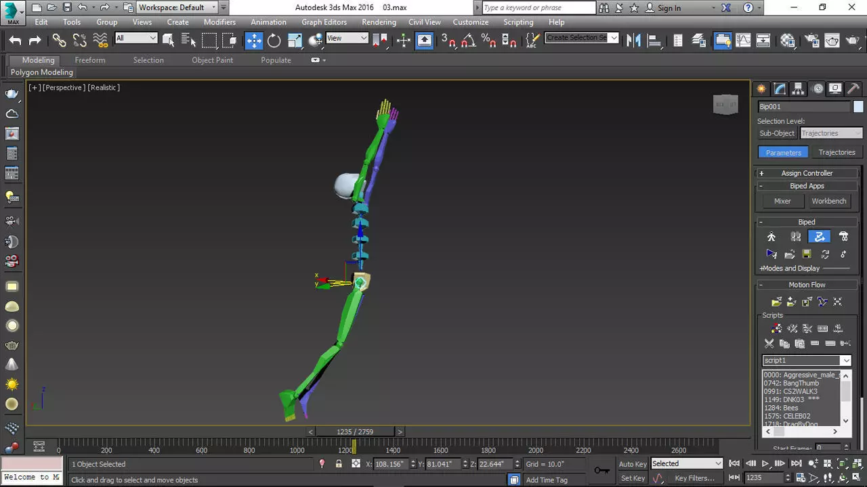The width and height of the screenshot is (867, 487).
Task: Activate the Select Object tool
Action: [169, 41]
